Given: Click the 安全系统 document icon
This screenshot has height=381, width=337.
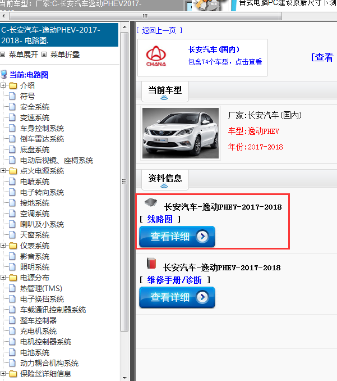Looking at the screenshot, I should [12, 107].
